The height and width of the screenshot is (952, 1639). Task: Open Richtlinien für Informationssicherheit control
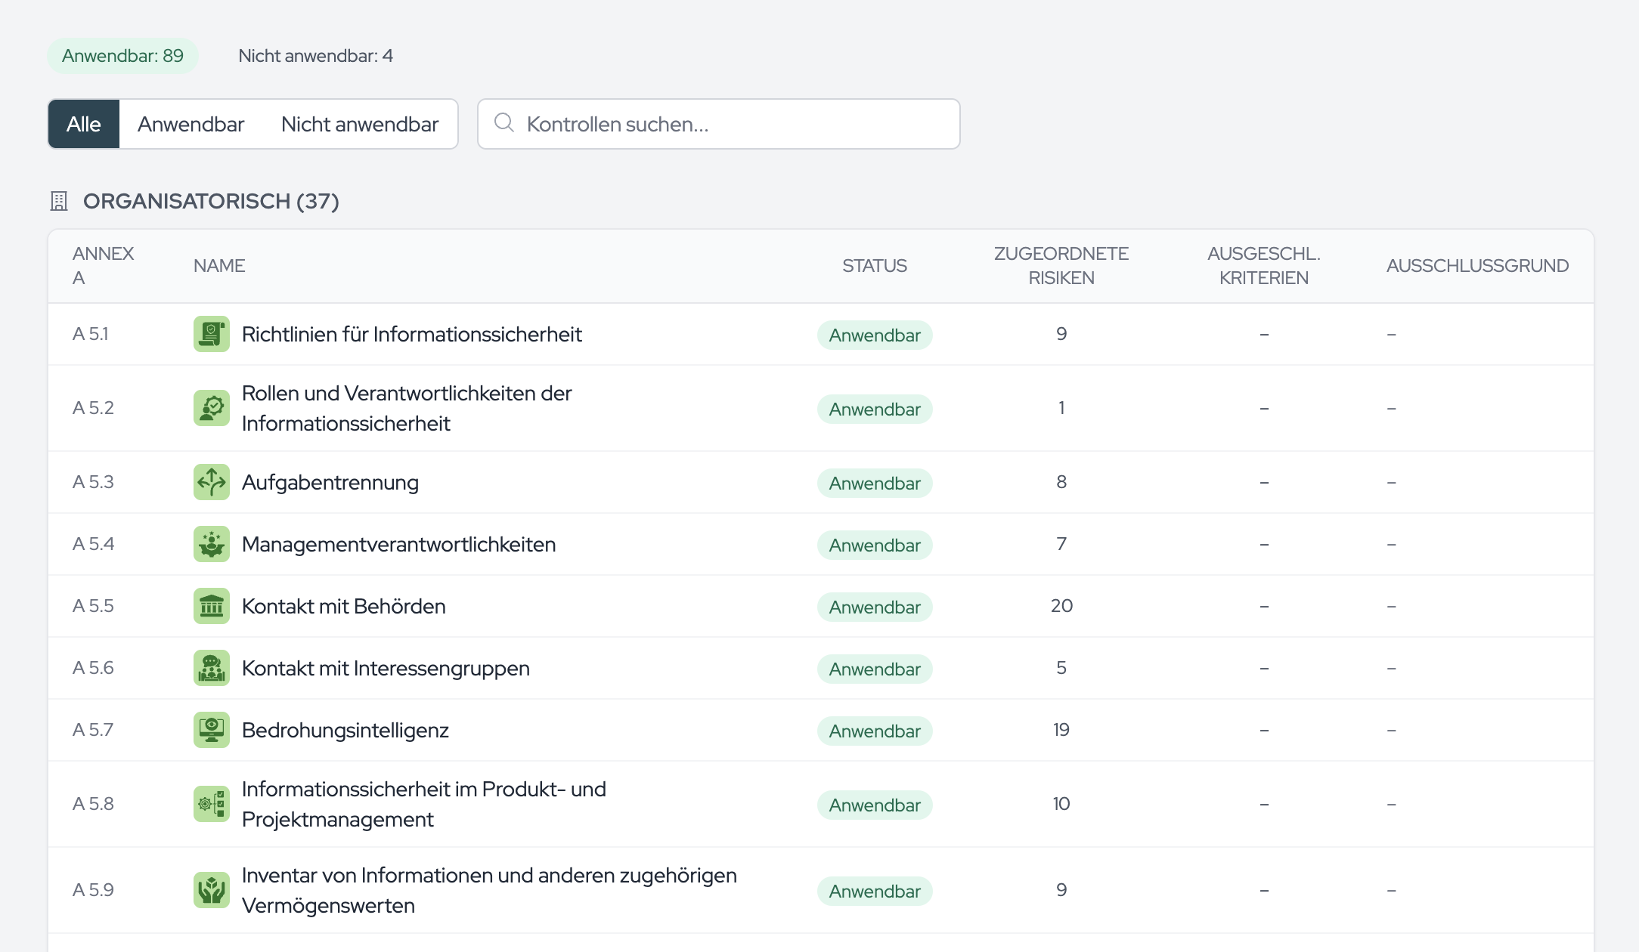pyautogui.click(x=411, y=334)
